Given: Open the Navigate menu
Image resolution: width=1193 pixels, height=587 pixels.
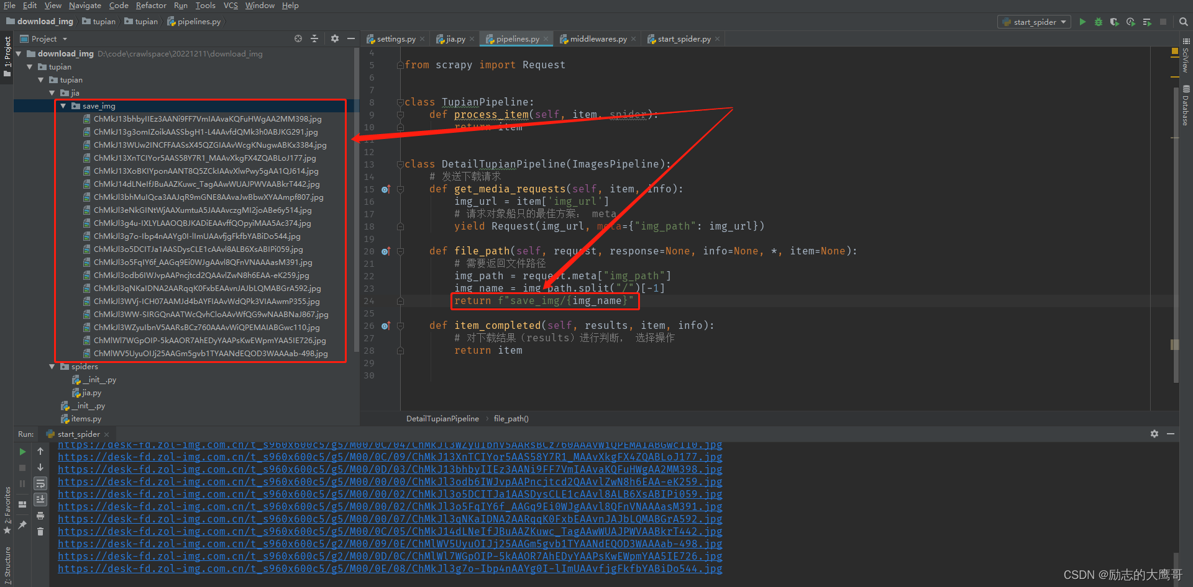Looking at the screenshot, I should coord(85,6).
